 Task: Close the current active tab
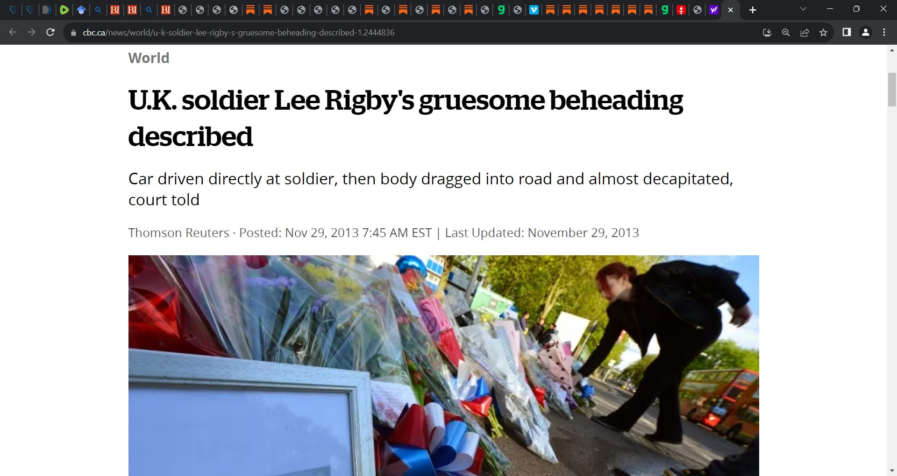coord(731,10)
